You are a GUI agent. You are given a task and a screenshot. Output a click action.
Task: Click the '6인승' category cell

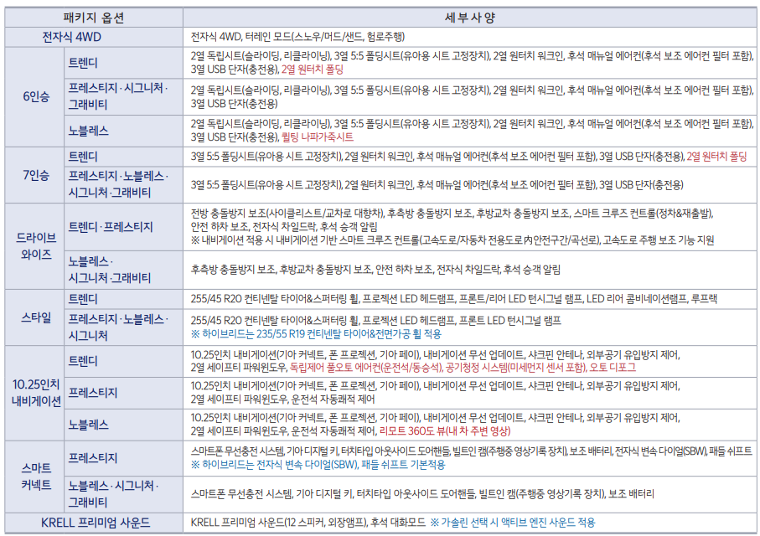pos(36,97)
